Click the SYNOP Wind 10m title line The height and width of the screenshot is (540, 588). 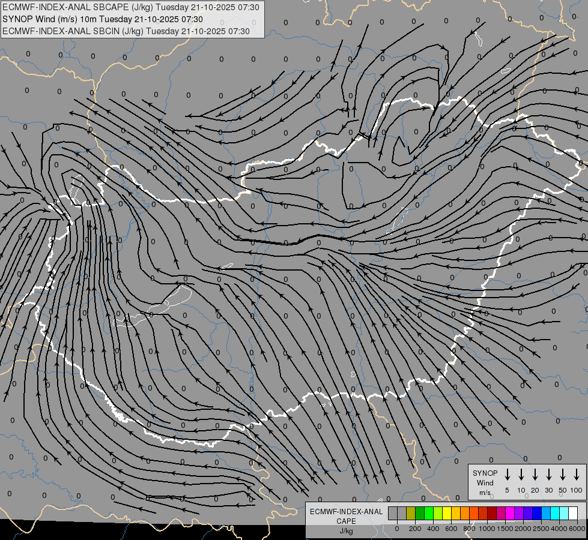102,19
